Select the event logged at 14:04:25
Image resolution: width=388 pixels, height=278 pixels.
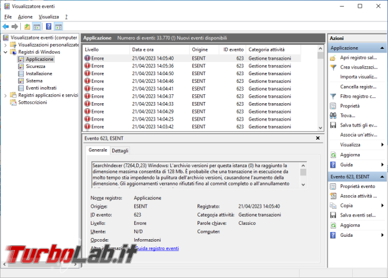point(192,119)
